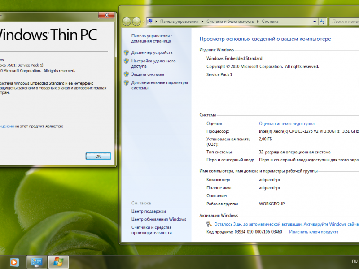
Task: Open the Центр обновления Windows link
Action: click(159, 219)
